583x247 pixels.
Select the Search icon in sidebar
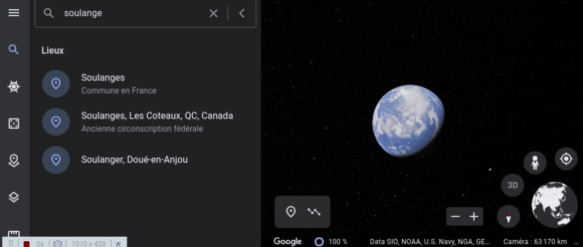click(14, 50)
